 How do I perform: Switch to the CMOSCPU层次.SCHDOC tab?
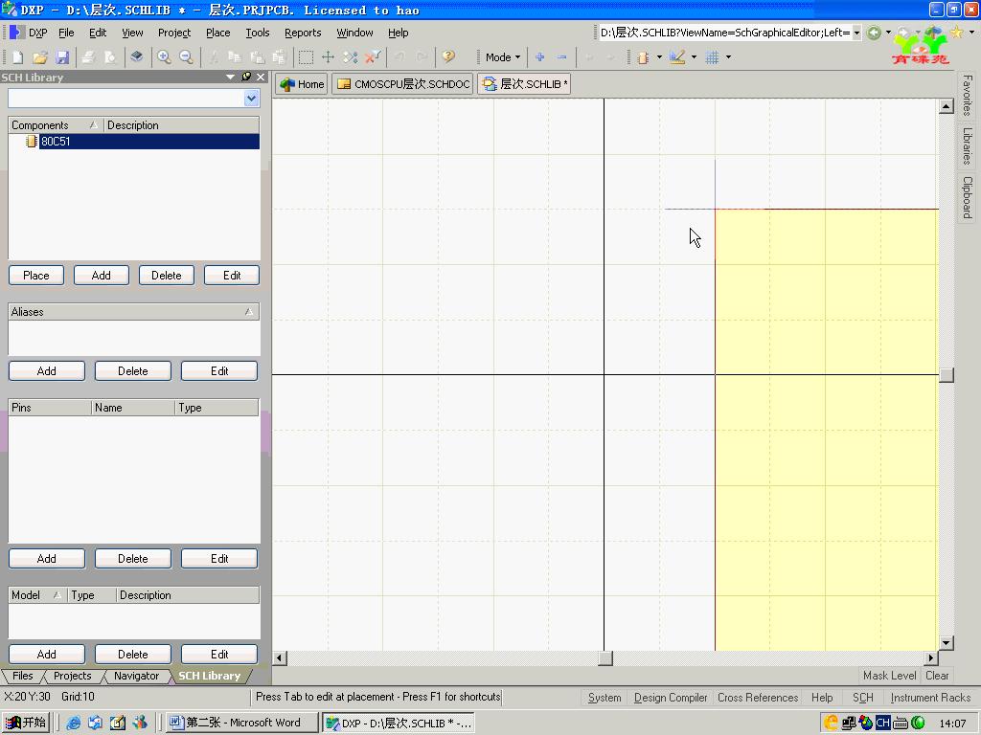coord(403,84)
